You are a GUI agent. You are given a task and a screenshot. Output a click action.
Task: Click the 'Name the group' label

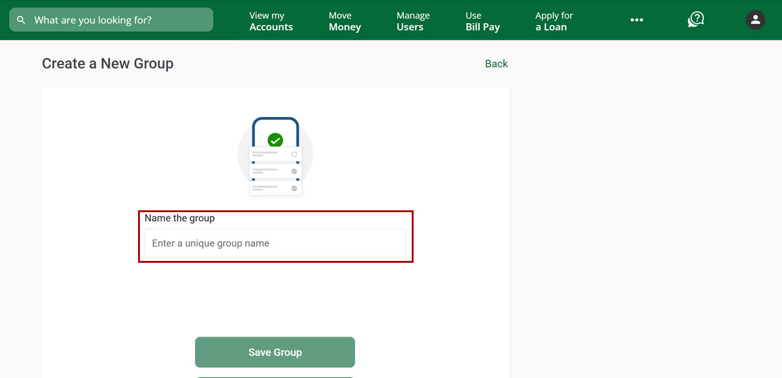180,218
